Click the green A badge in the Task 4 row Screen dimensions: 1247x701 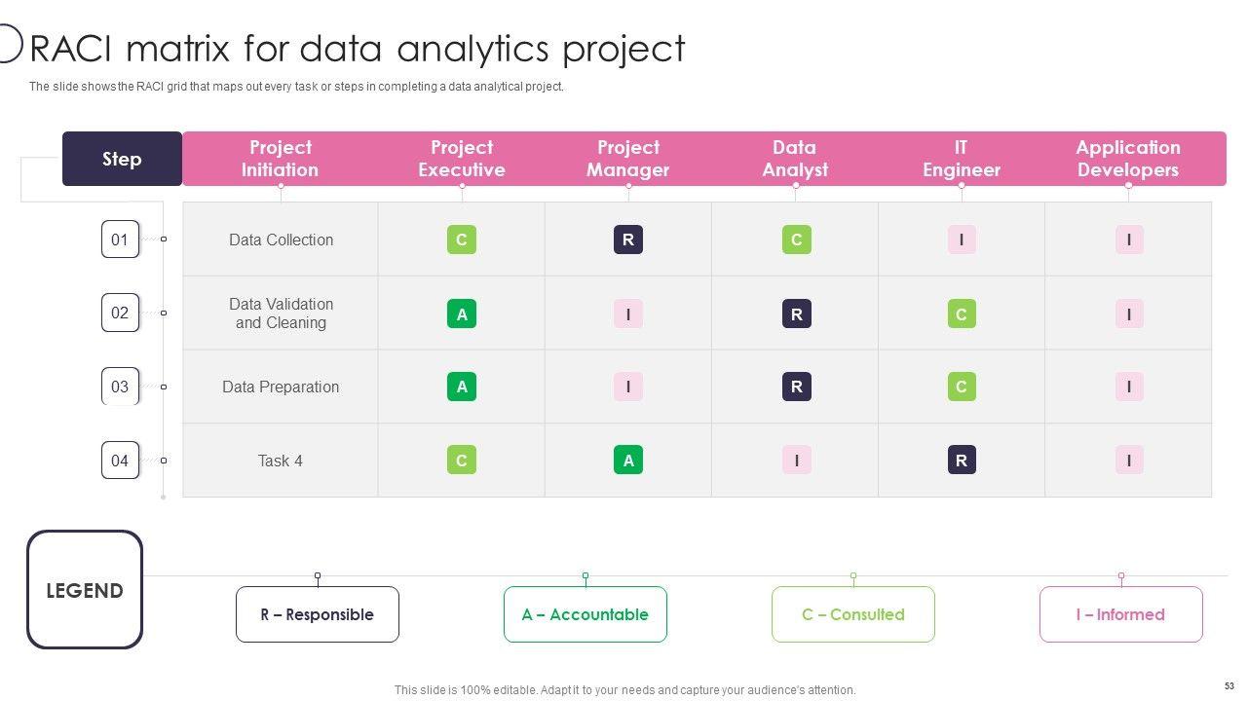pos(628,461)
